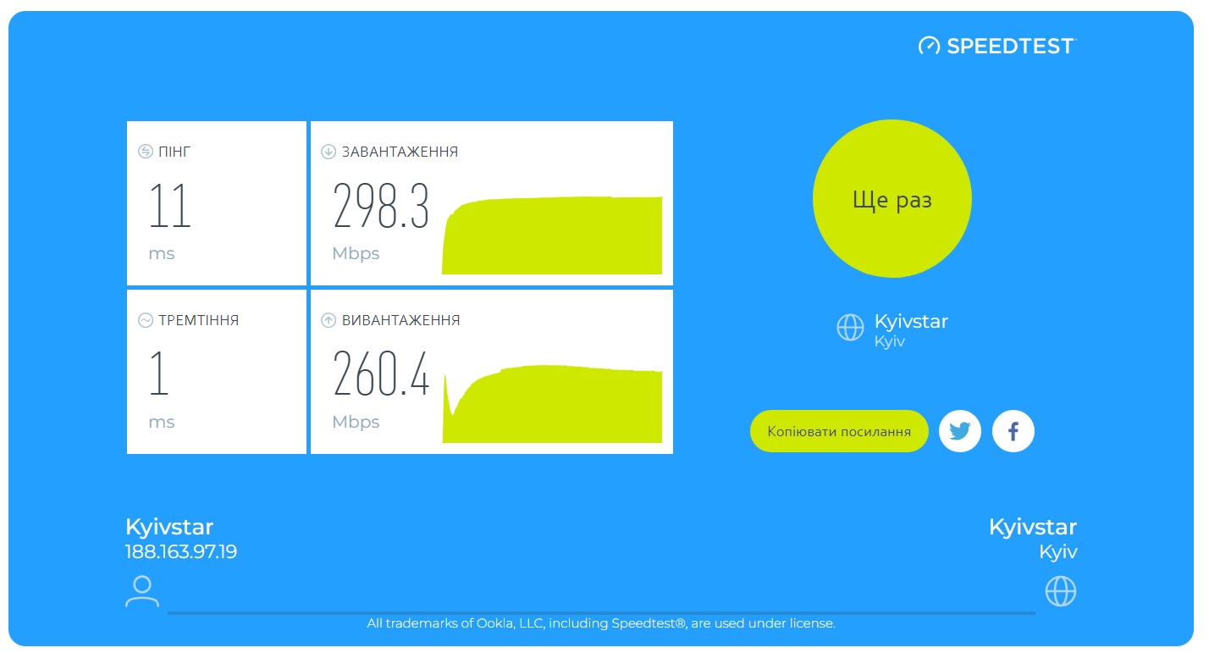The height and width of the screenshot is (653, 1209).
Task: Click the upload speed graph
Action: coord(552,407)
